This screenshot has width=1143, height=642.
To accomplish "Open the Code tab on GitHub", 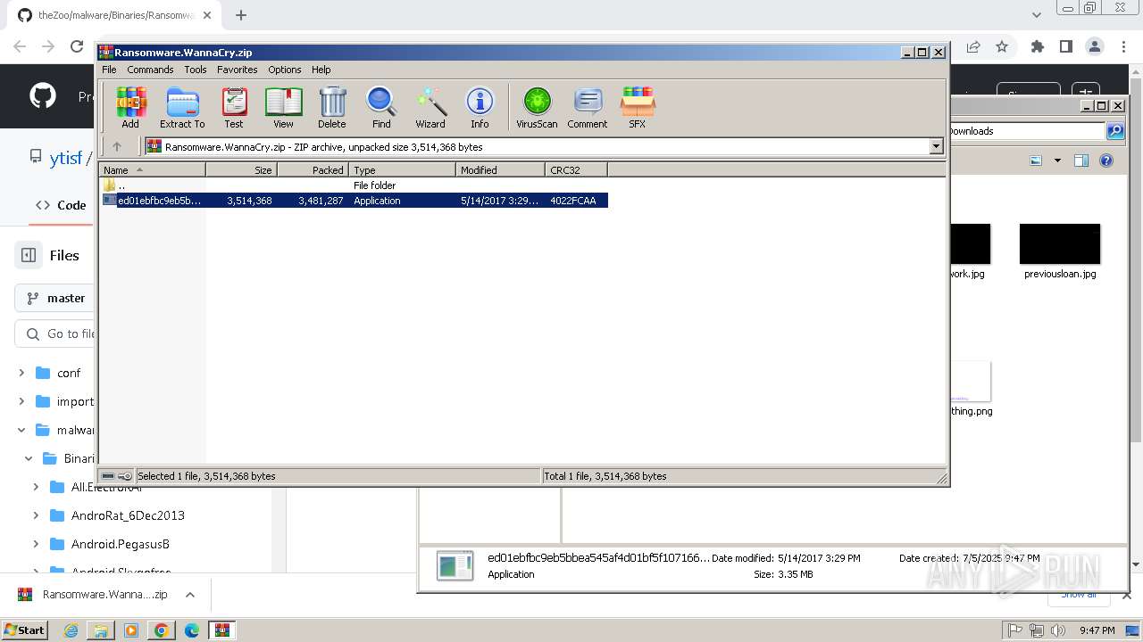I will (61, 205).
